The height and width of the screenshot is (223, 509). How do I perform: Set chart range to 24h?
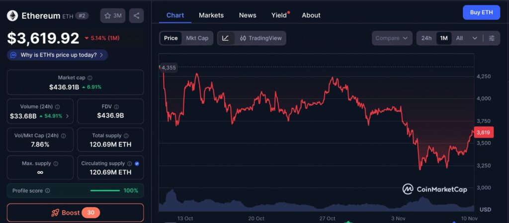pos(426,38)
